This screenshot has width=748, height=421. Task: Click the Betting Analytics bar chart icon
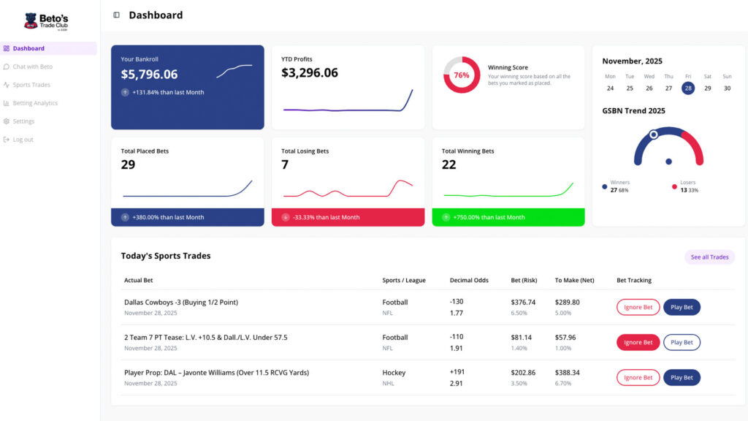[7, 103]
